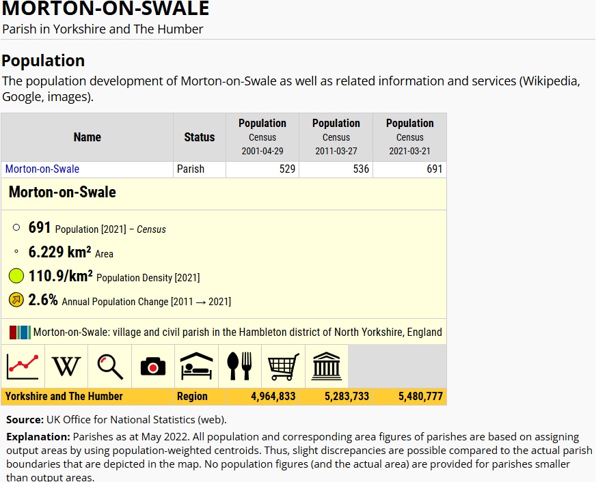Viewport: 596px width, 482px height.
Task: Click the annual population change arrow icon
Action: (16, 300)
